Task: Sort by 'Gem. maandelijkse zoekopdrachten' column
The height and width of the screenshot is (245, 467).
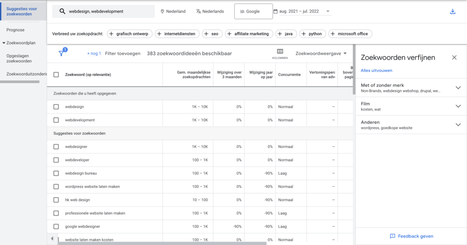Action: point(193,74)
